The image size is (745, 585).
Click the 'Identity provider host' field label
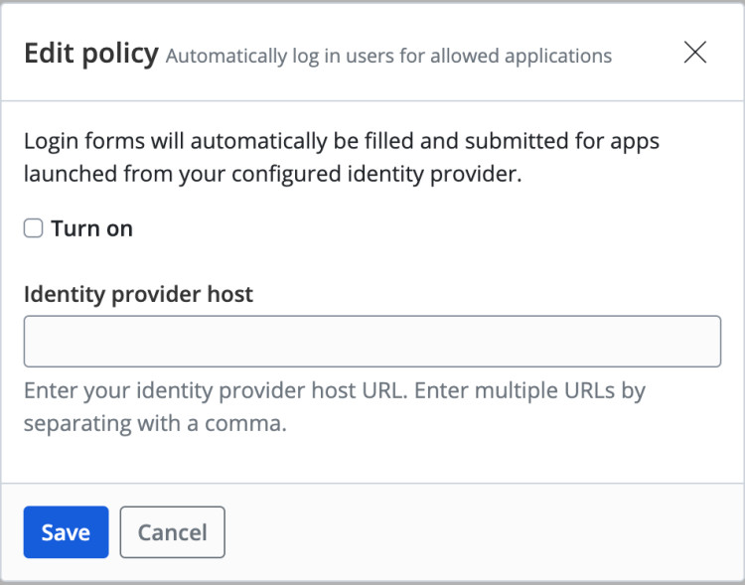[138, 294]
